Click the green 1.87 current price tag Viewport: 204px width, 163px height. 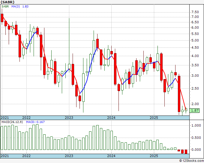click(194, 110)
